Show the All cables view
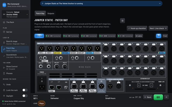Viewport: 172px width, 107px height. 139,36
